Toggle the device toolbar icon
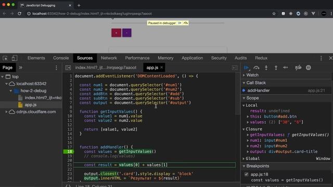 pyautogui.click(x=15, y=58)
